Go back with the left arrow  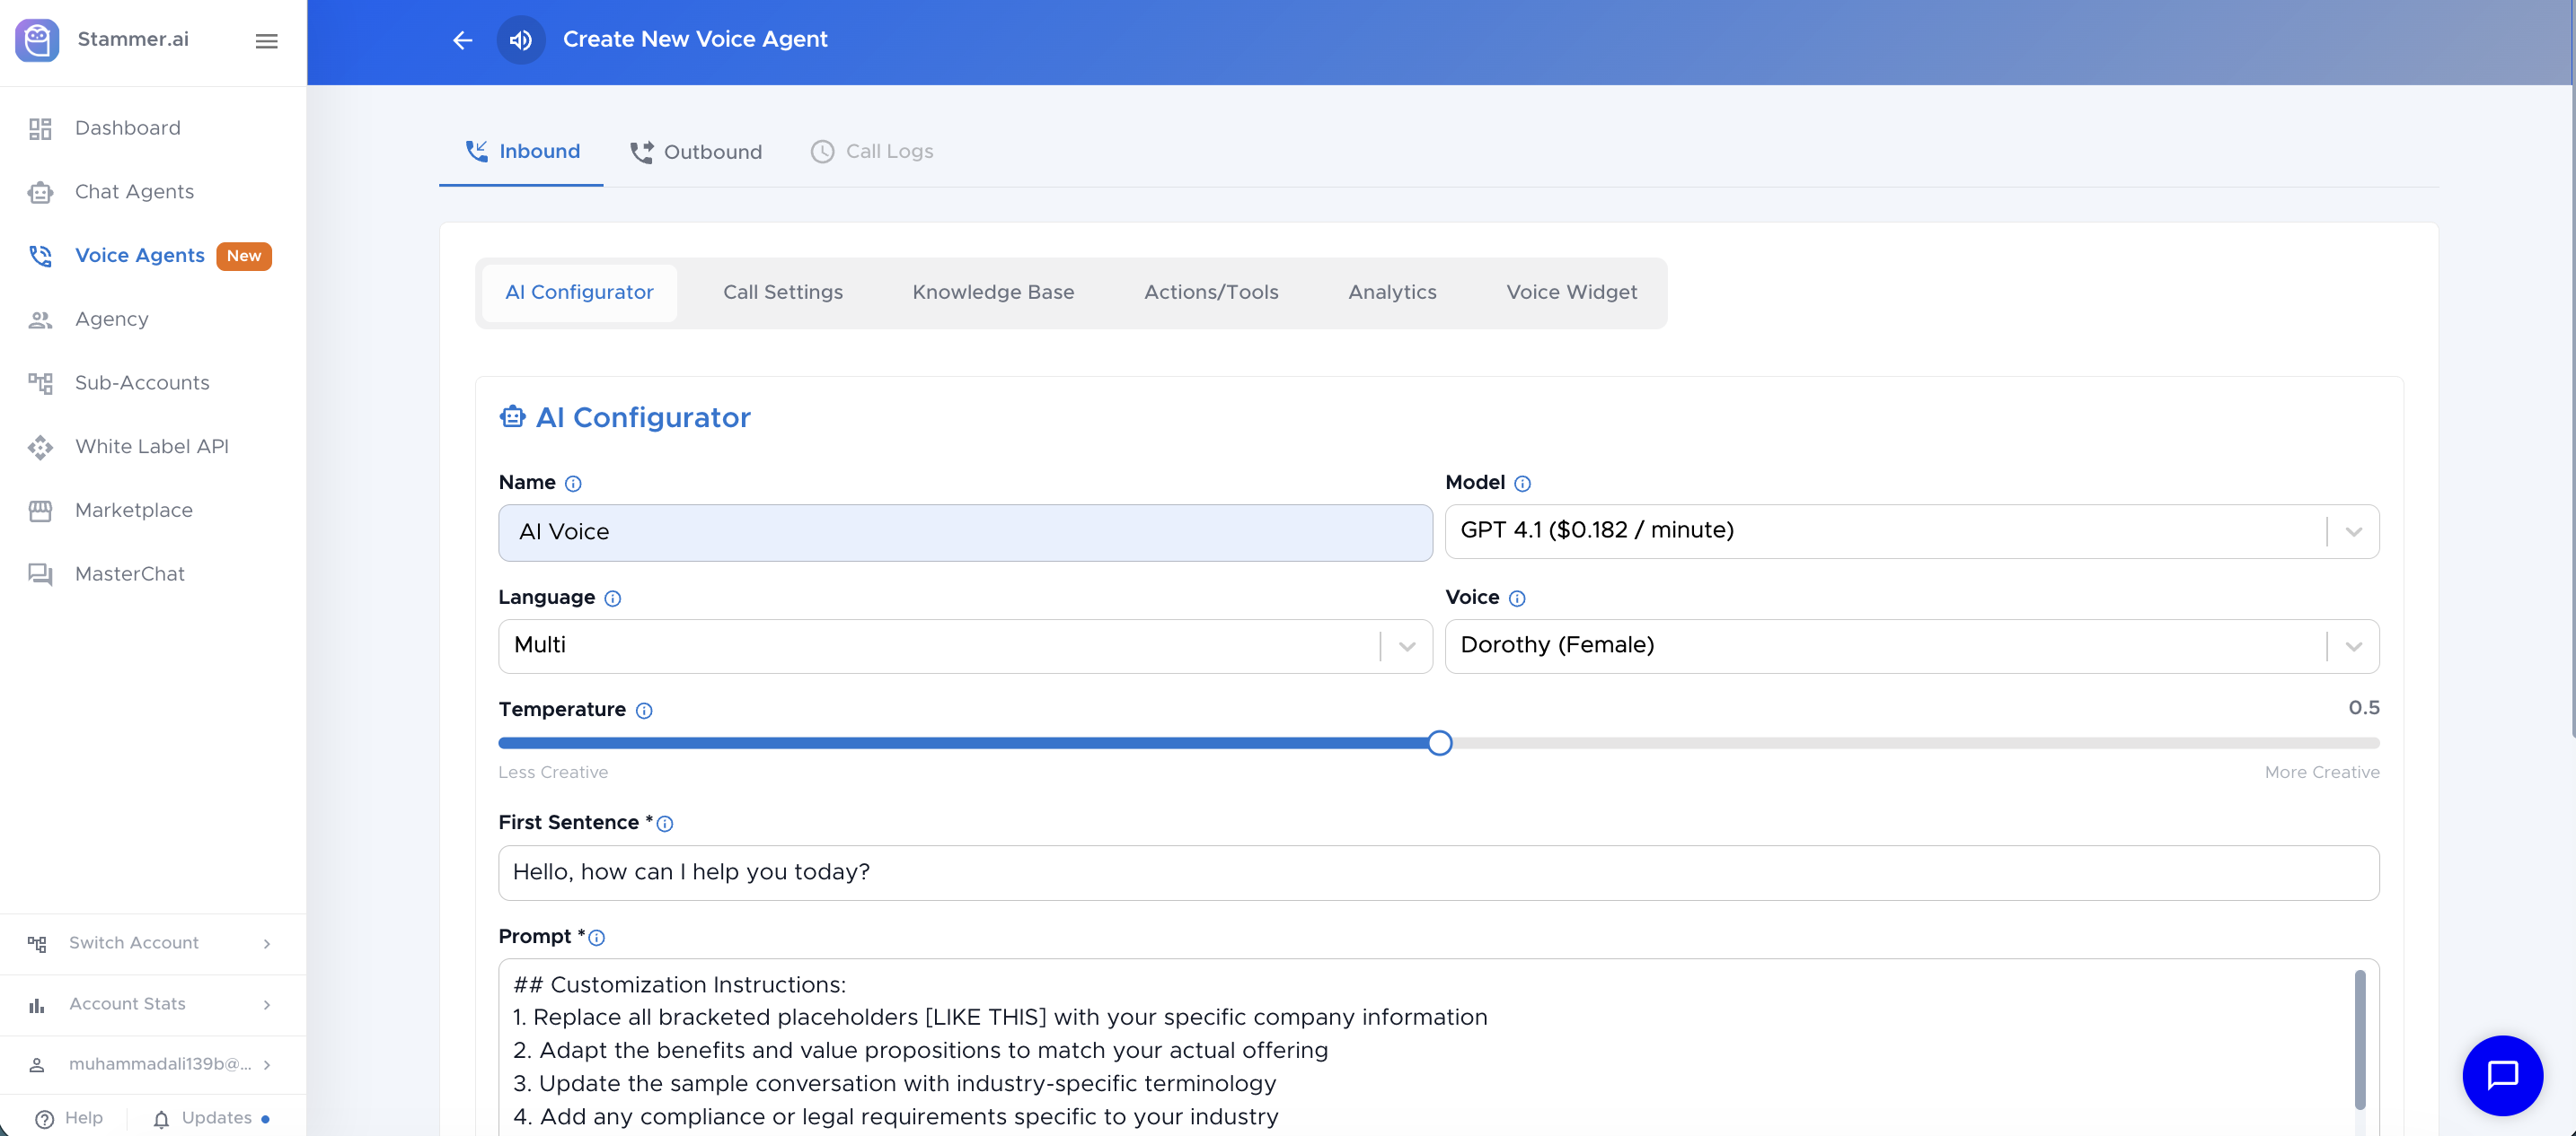tap(462, 40)
